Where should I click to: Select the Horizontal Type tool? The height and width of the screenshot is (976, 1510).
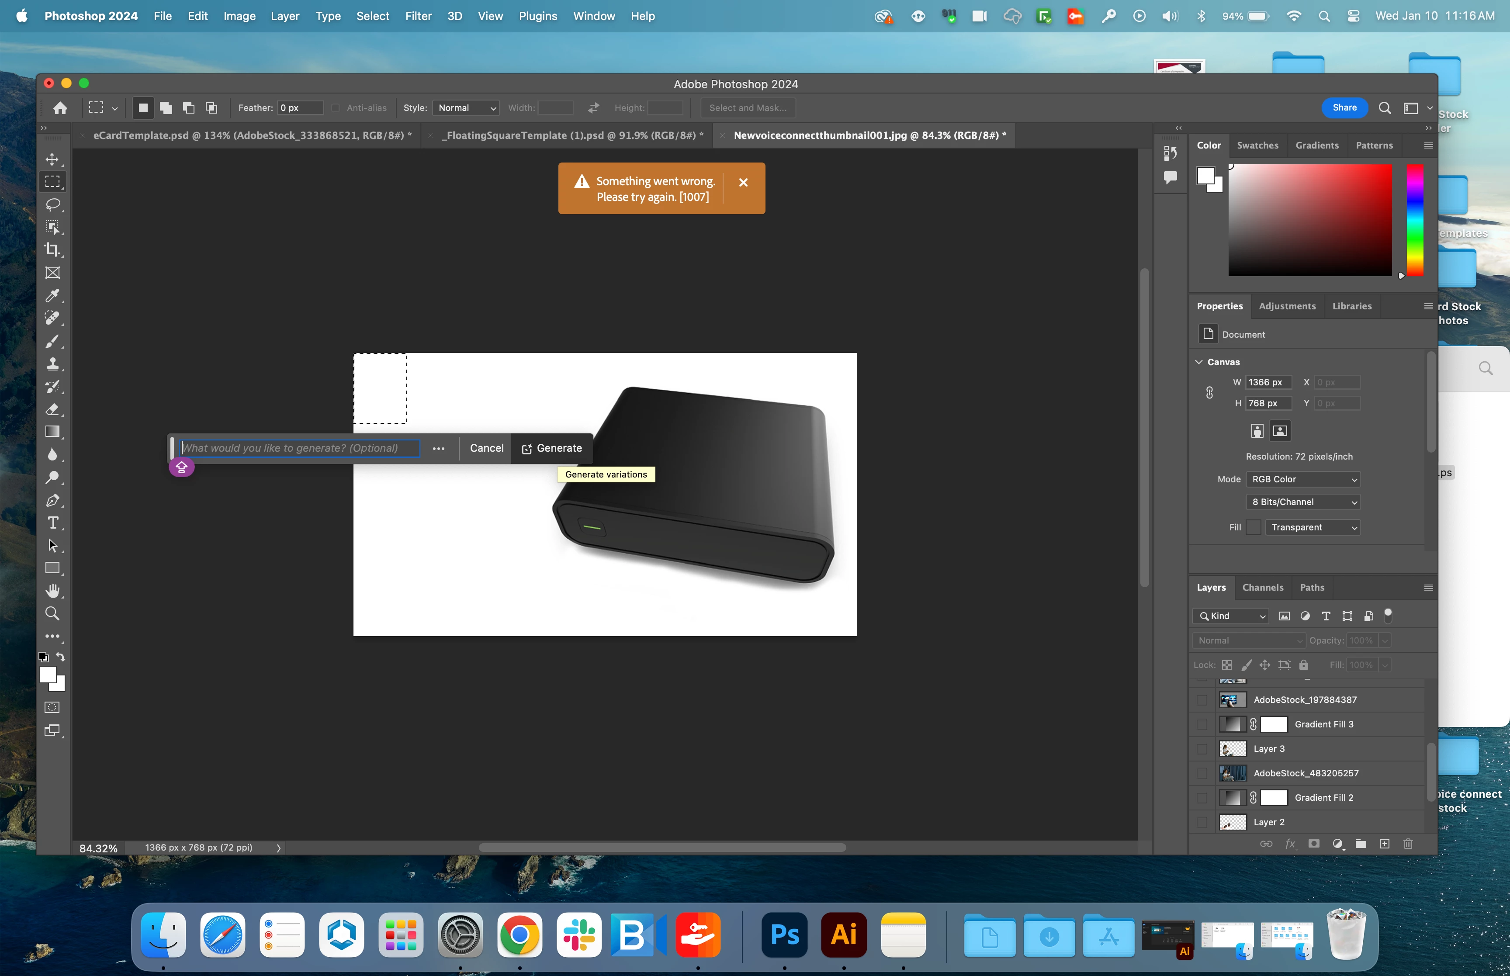(52, 523)
